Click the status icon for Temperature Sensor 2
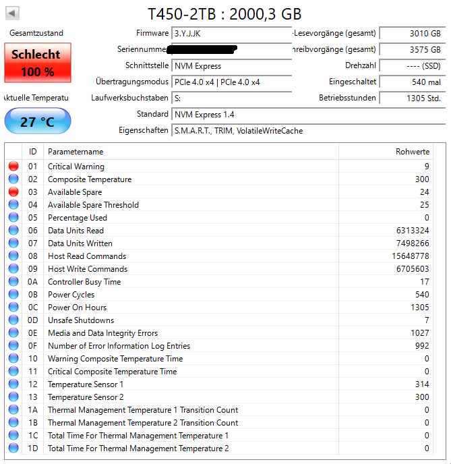Image resolution: width=451 pixels, height=464 pixels. 13,397
